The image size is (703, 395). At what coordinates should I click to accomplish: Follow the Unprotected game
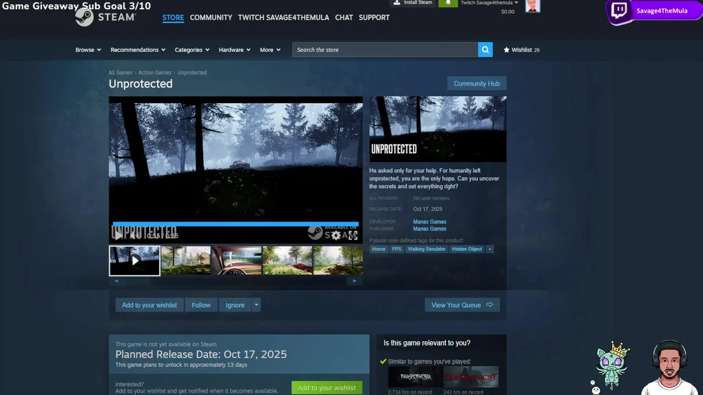201,305
